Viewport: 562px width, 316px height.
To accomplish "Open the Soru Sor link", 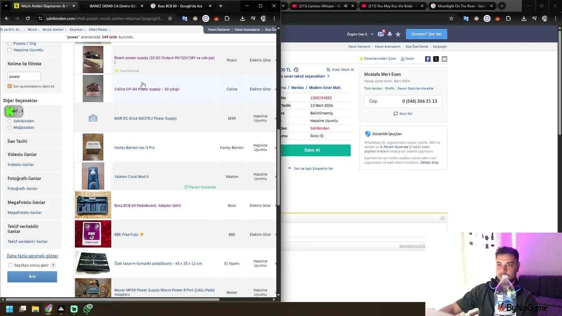I will point(403,113).
